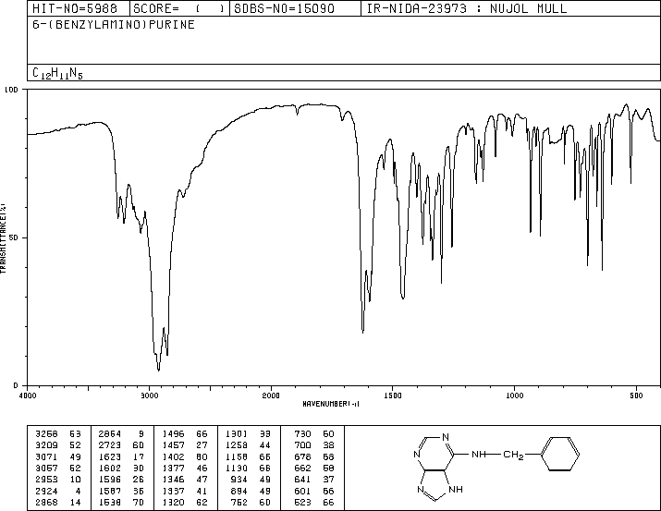Click the WAVENUMBER x-axis label
This screenshot has height=511, width=661.
pyautogui.click(x=331, y=404)
